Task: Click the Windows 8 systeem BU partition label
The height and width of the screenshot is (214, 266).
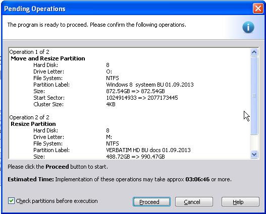Action: [150, 85]
